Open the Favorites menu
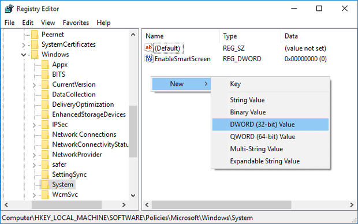Screen dimensions: 358x224 76,23
